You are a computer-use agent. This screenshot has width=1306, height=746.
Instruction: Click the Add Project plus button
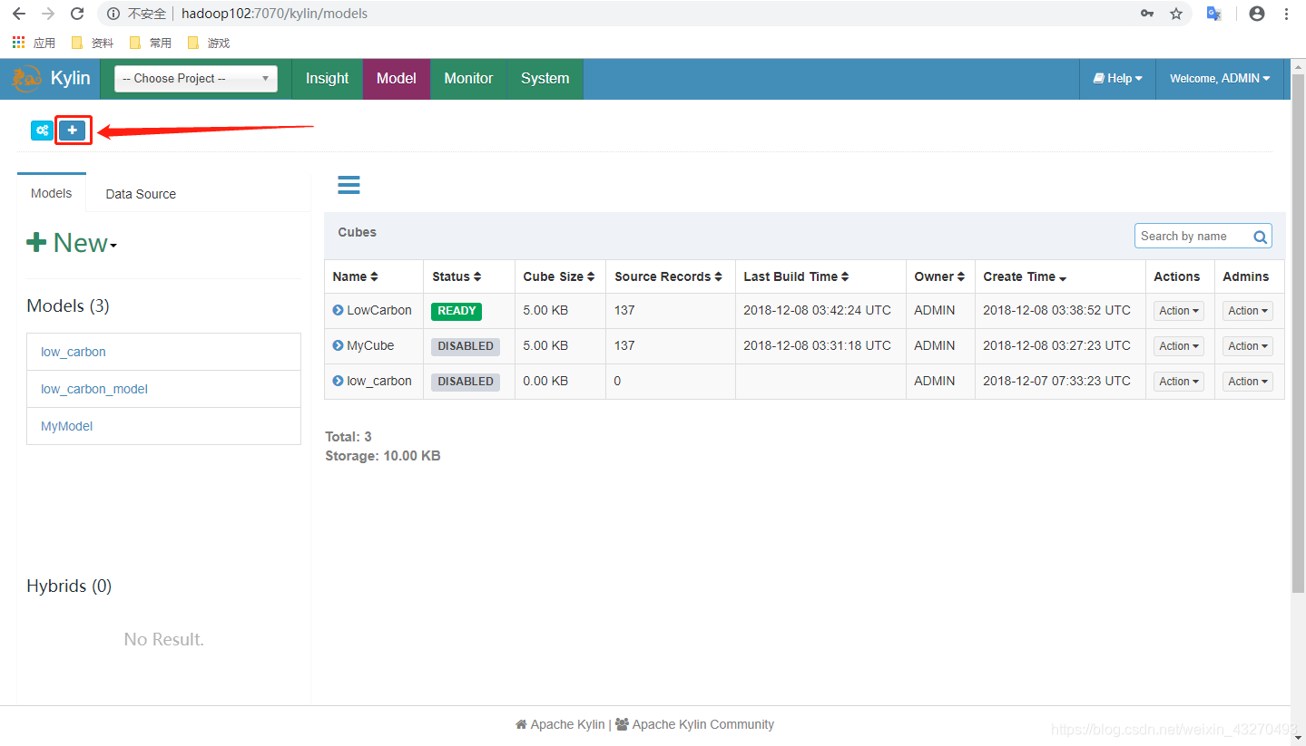pos(73,131)
